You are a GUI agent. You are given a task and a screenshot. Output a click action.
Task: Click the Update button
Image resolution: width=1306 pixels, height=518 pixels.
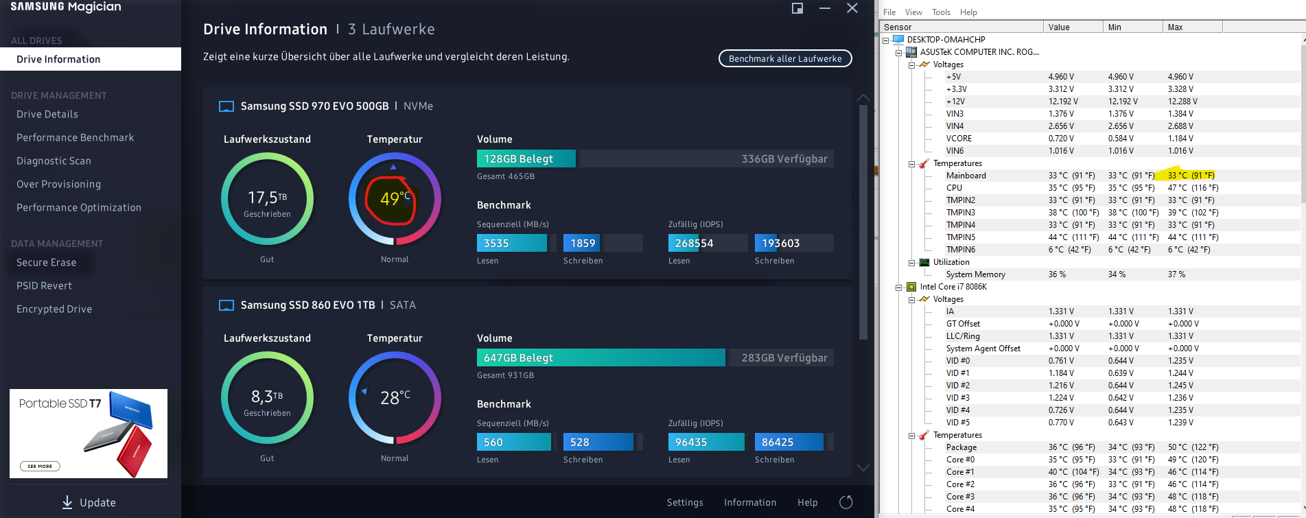(89, 502)
